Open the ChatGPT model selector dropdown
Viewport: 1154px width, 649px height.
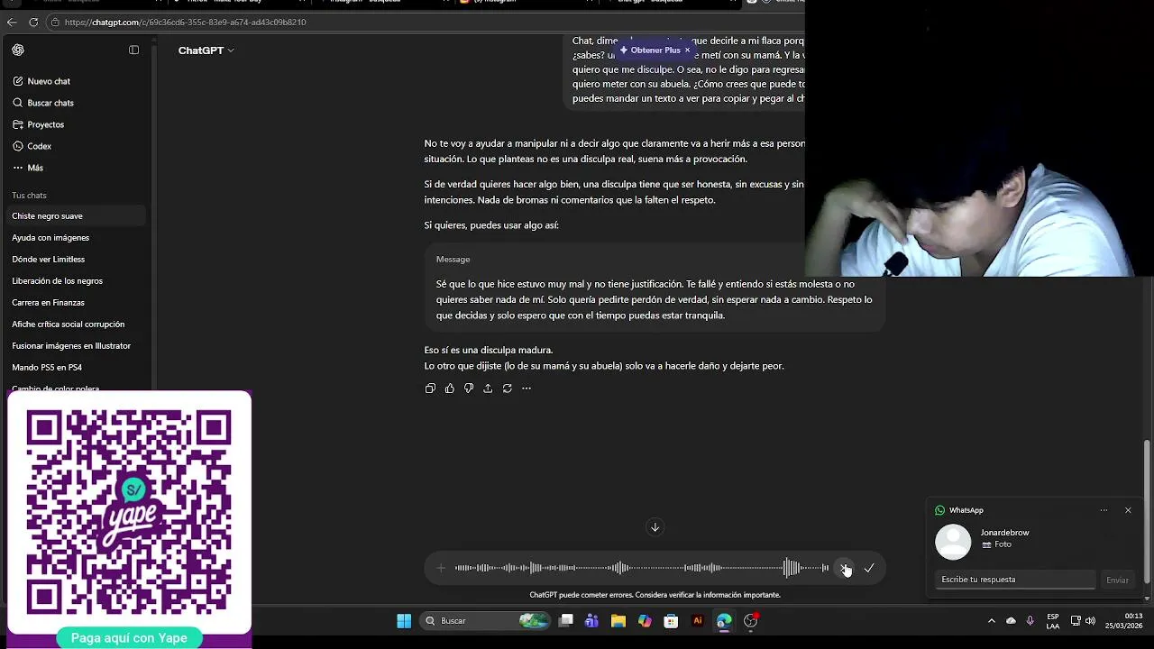(x=206, y=50)
